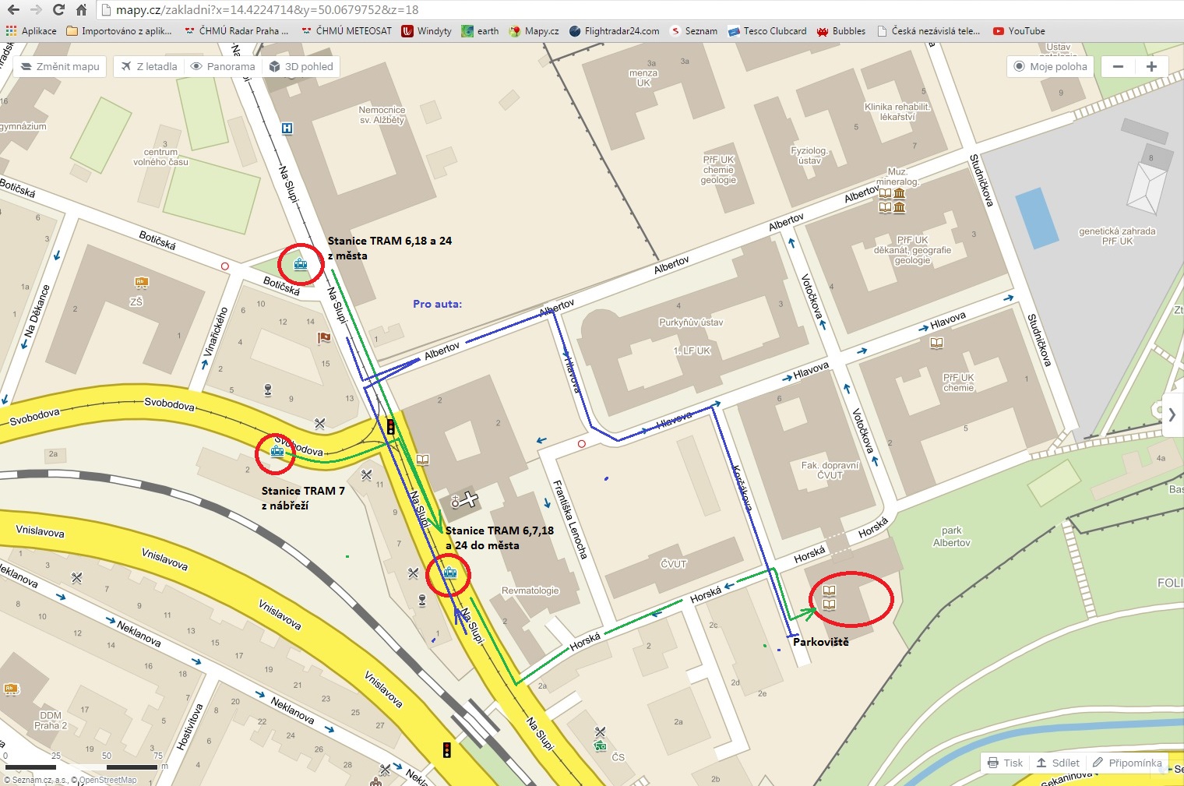Zoom out the map with minus button

[1118, 66]
